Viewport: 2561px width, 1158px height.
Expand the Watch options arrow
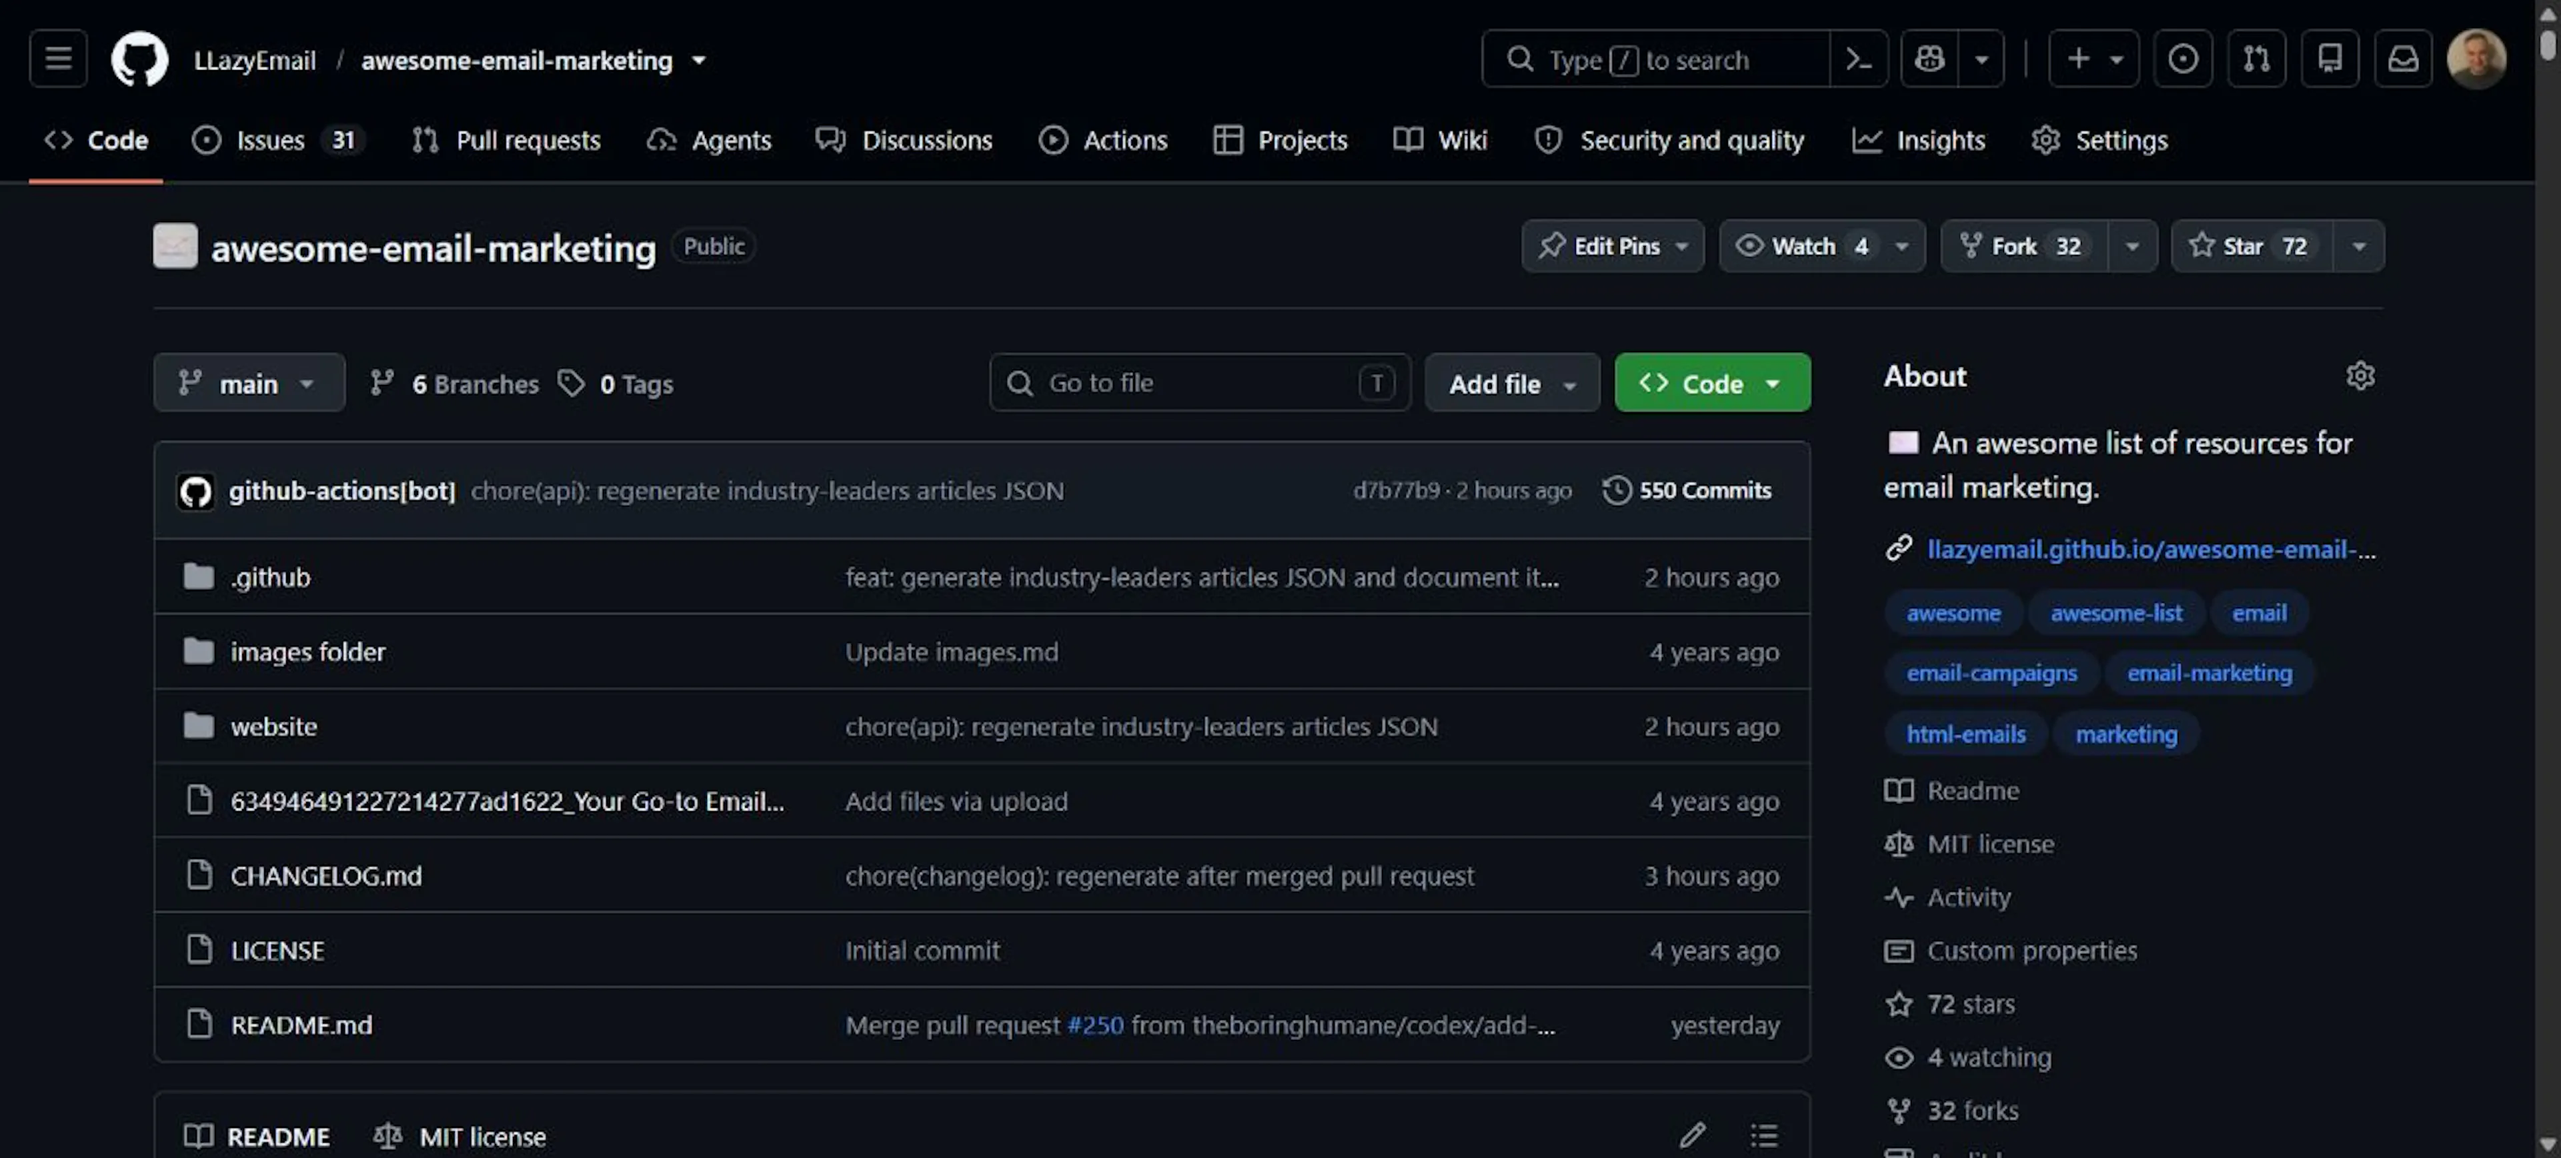[1903, 245]
